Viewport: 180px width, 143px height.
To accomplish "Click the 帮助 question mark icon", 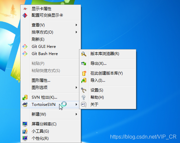I will (x=83, y=97).
